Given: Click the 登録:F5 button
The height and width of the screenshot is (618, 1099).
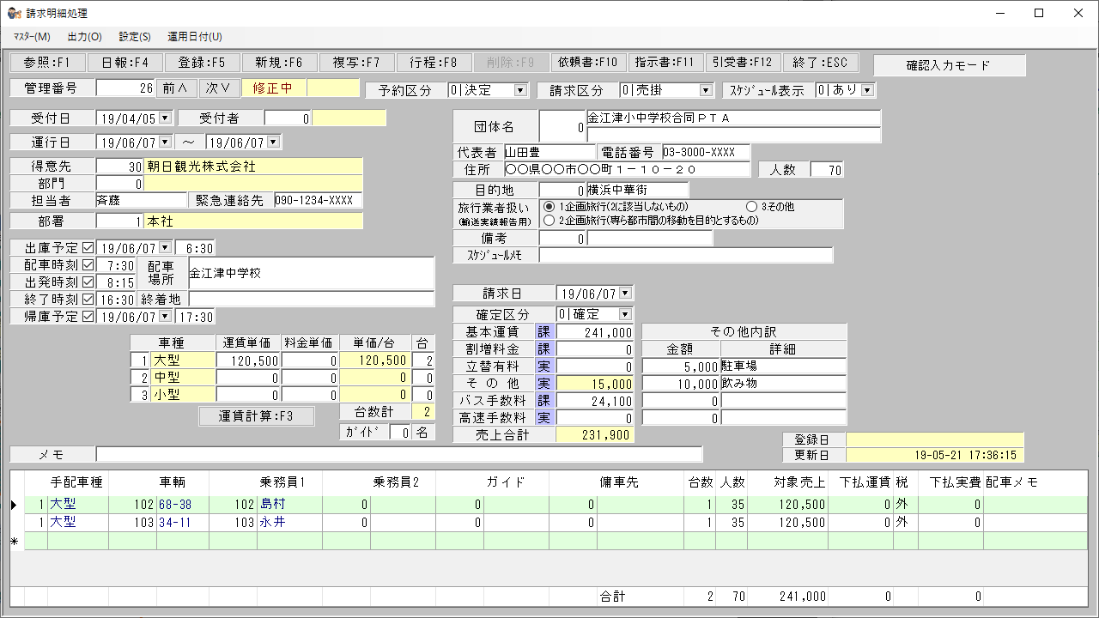Looking at the screenshot, I should 202,63.
